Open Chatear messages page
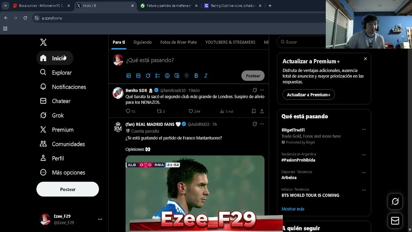The image size is (412, 232). pyautogui.click(x=55, y=101)
